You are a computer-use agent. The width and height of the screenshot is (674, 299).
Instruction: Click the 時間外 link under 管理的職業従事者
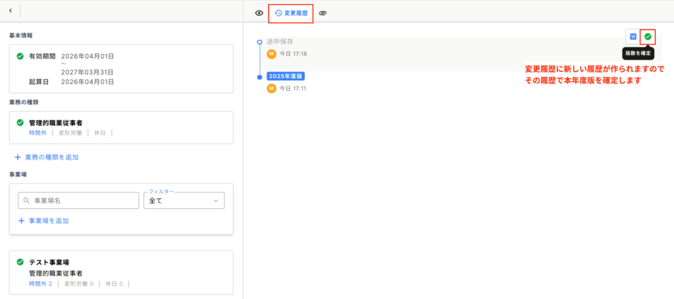point(38,133)
